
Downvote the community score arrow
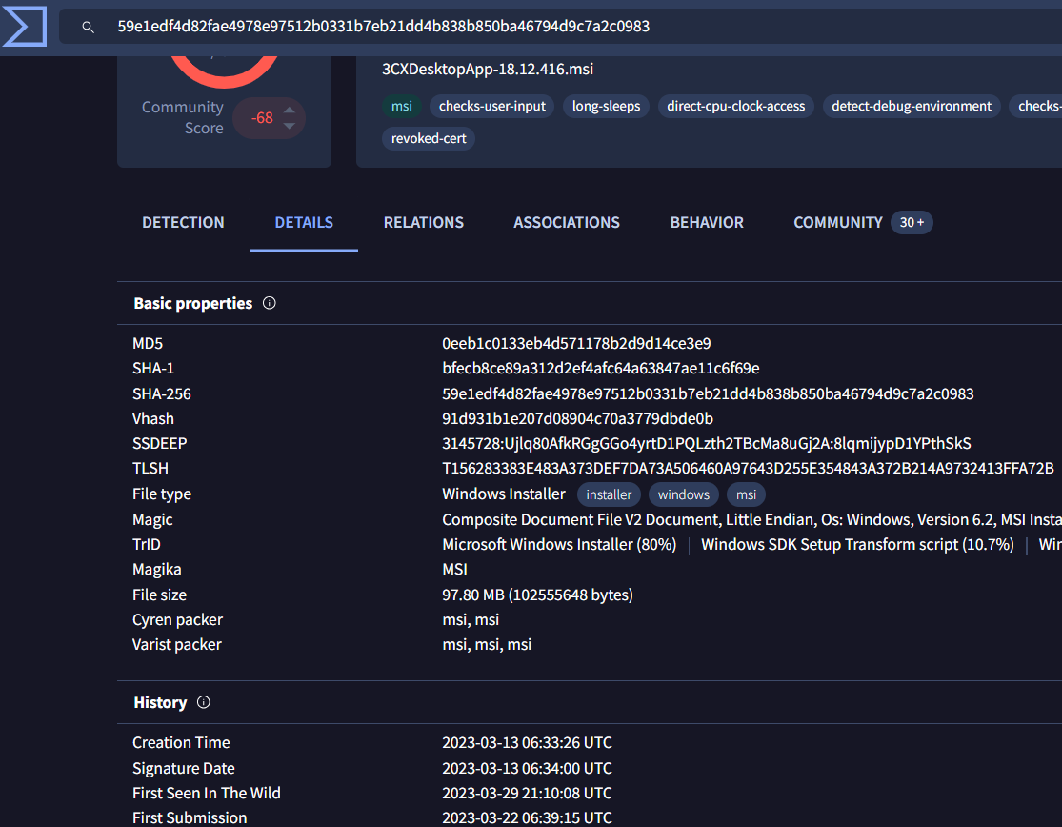[x=290, y=126]
